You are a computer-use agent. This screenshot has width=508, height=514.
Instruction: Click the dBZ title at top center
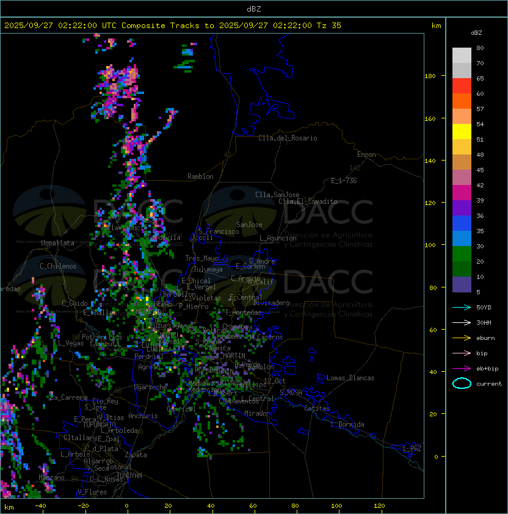click(254, 9)
